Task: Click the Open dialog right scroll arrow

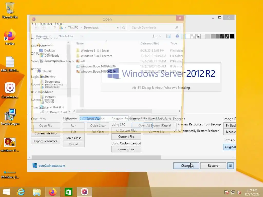Action: click(x=180, y=111)
